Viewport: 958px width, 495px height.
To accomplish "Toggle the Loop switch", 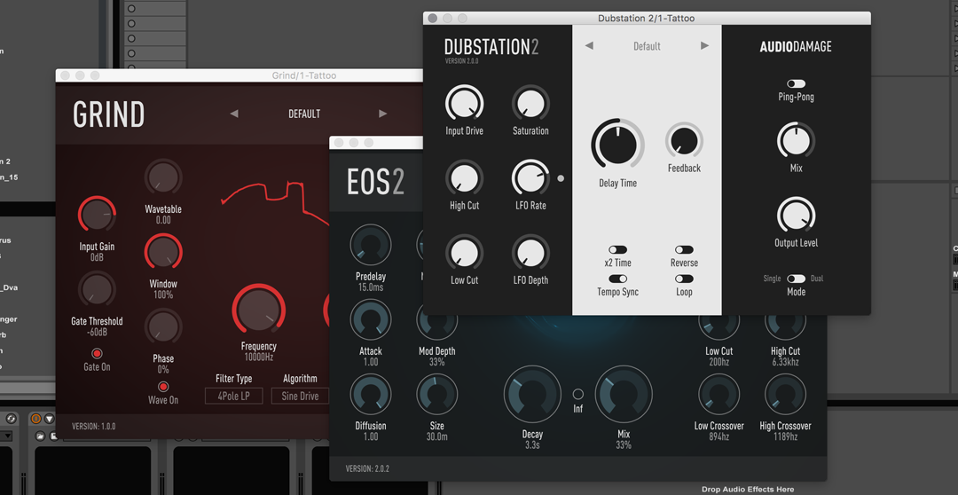I will (x=684, y=279).
